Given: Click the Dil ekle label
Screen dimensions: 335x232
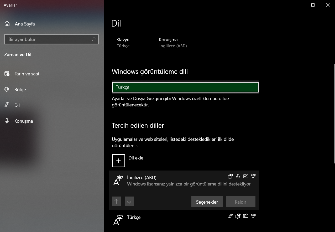Looking at the screenshot, I should coord(136,158).
